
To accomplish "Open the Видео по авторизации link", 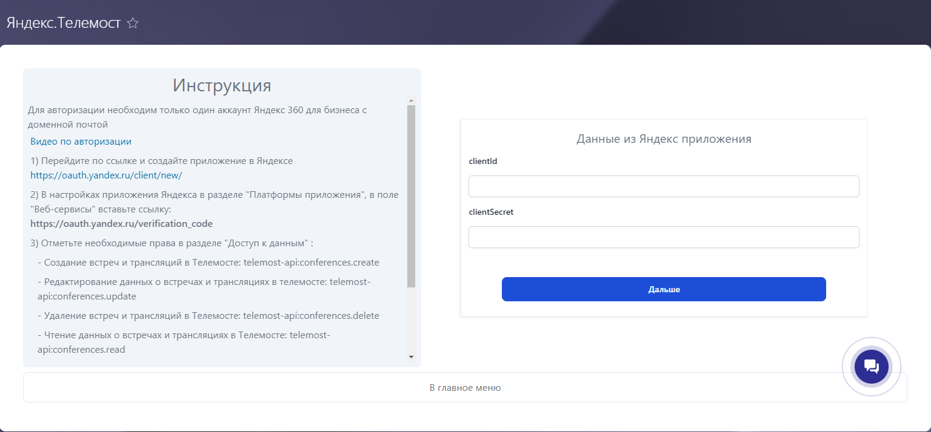I will pyautogui.click(x=81, y=141).
